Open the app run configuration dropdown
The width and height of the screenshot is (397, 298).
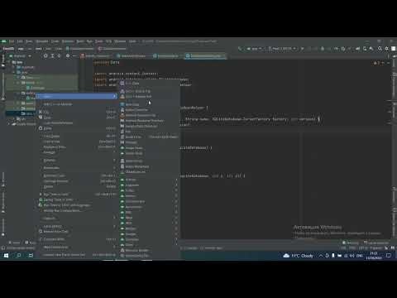click(x=255, y=49)
